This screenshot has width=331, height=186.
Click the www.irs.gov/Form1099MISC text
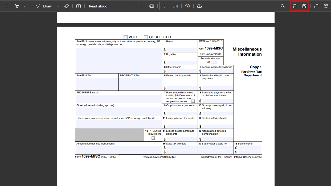[x=160, y=157]
